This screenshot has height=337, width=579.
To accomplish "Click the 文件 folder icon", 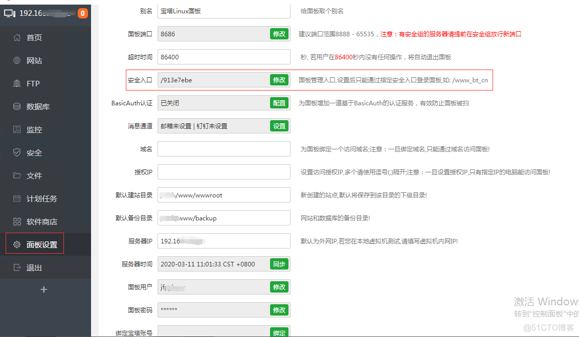I will coord(17,175).
